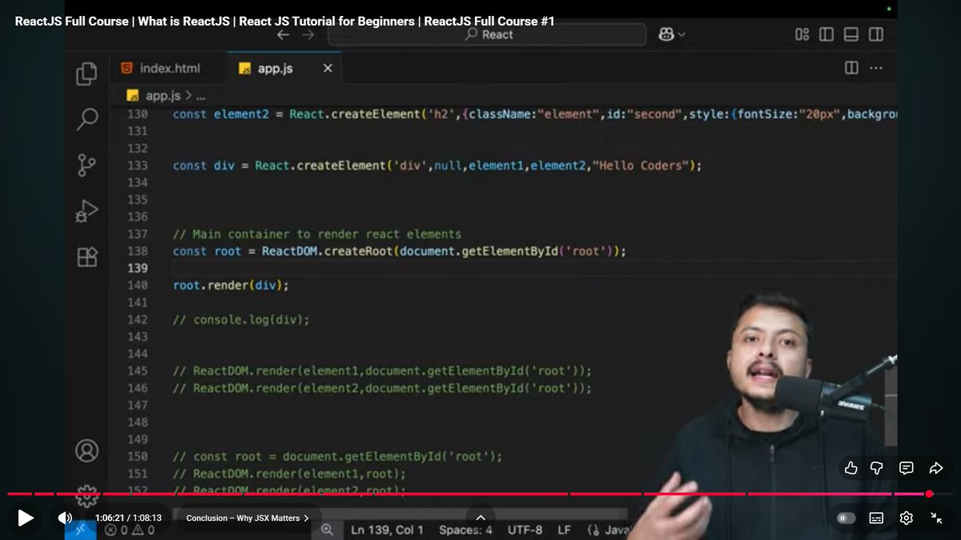Click line number 139 in the gutter

137,268
